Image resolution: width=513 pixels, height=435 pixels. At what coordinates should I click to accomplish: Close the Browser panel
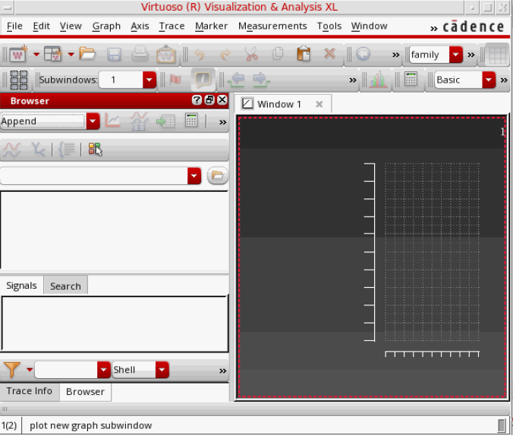pos(222,100)
